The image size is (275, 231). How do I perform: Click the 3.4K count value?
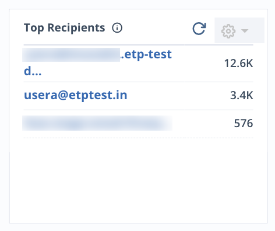coord(242,95)
